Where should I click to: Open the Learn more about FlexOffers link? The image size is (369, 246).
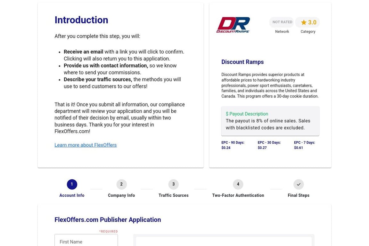[86, 145]
